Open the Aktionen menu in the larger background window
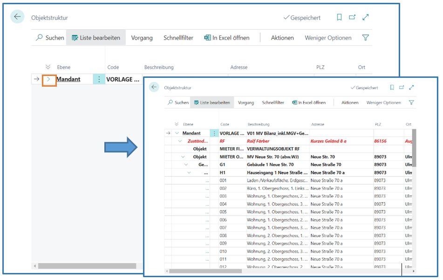Viewport: 443px width, 280px height. click(282, 38)
